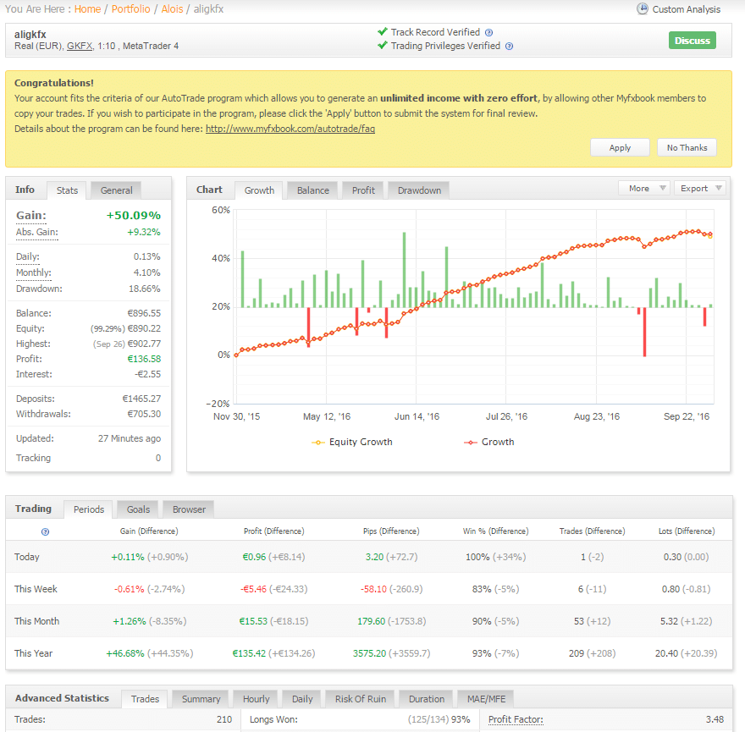Screen dimensions: 745x732
Task: Dismiss the banner with No Thanks
Action: pyautogui.click(x=687, y=147)
